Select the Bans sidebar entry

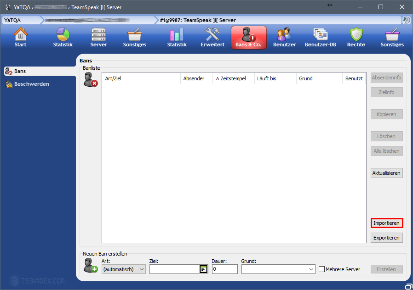[x=20, y=71]
